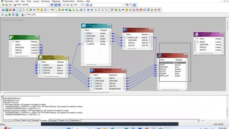Screen dimensions: 229x129
Task: Open the Transformation Developer tool icon
Action: [10, 15]
